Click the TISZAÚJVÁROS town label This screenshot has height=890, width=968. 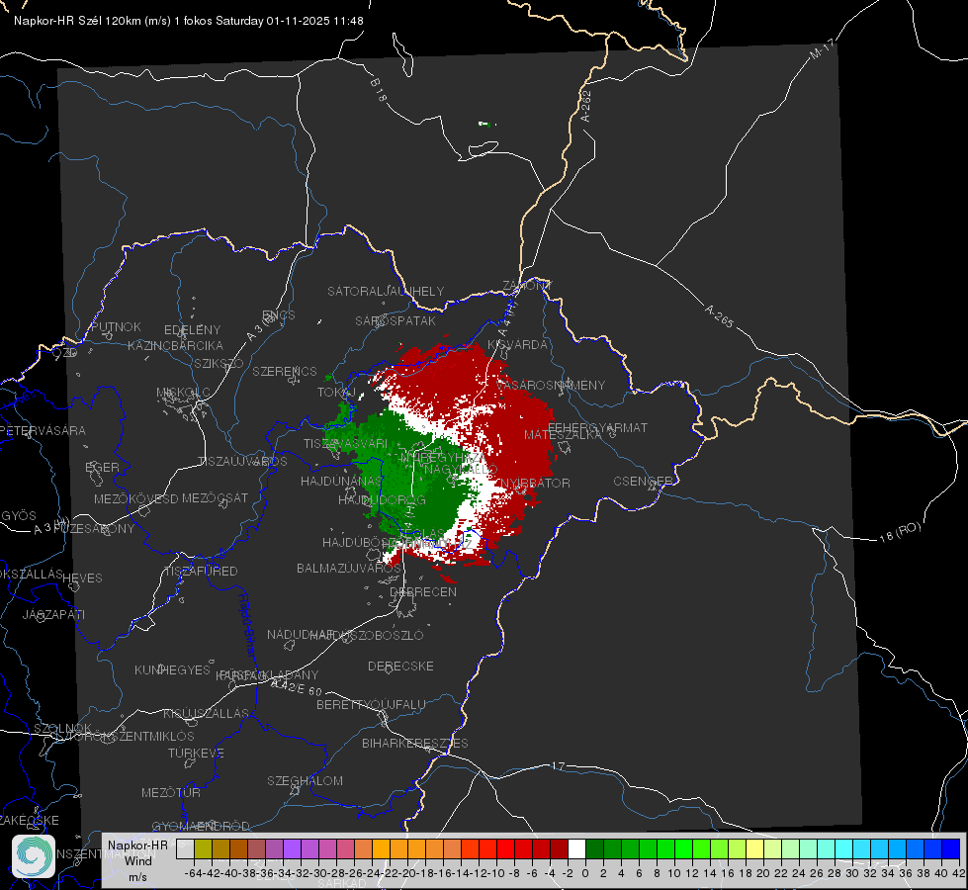(x=242, y=462)
